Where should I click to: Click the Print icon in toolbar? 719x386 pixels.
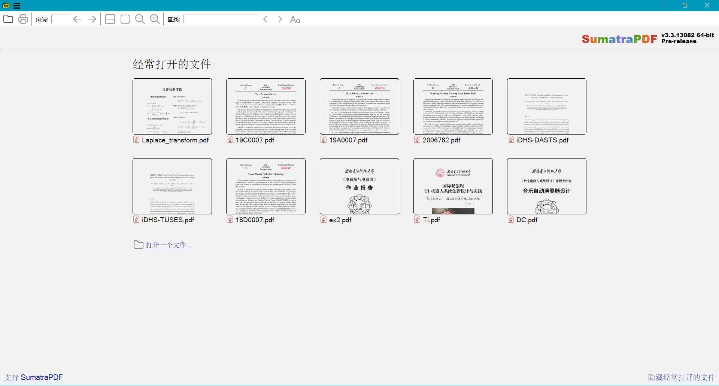click(23, 19)
